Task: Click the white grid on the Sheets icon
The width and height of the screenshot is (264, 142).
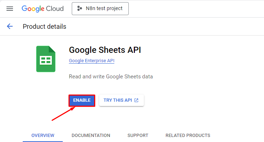Action: pyautogui.click(x=46, y=60)
